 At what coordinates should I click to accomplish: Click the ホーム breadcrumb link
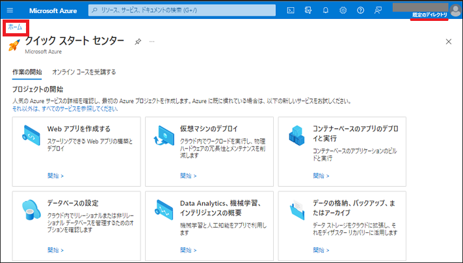[15, 27]
